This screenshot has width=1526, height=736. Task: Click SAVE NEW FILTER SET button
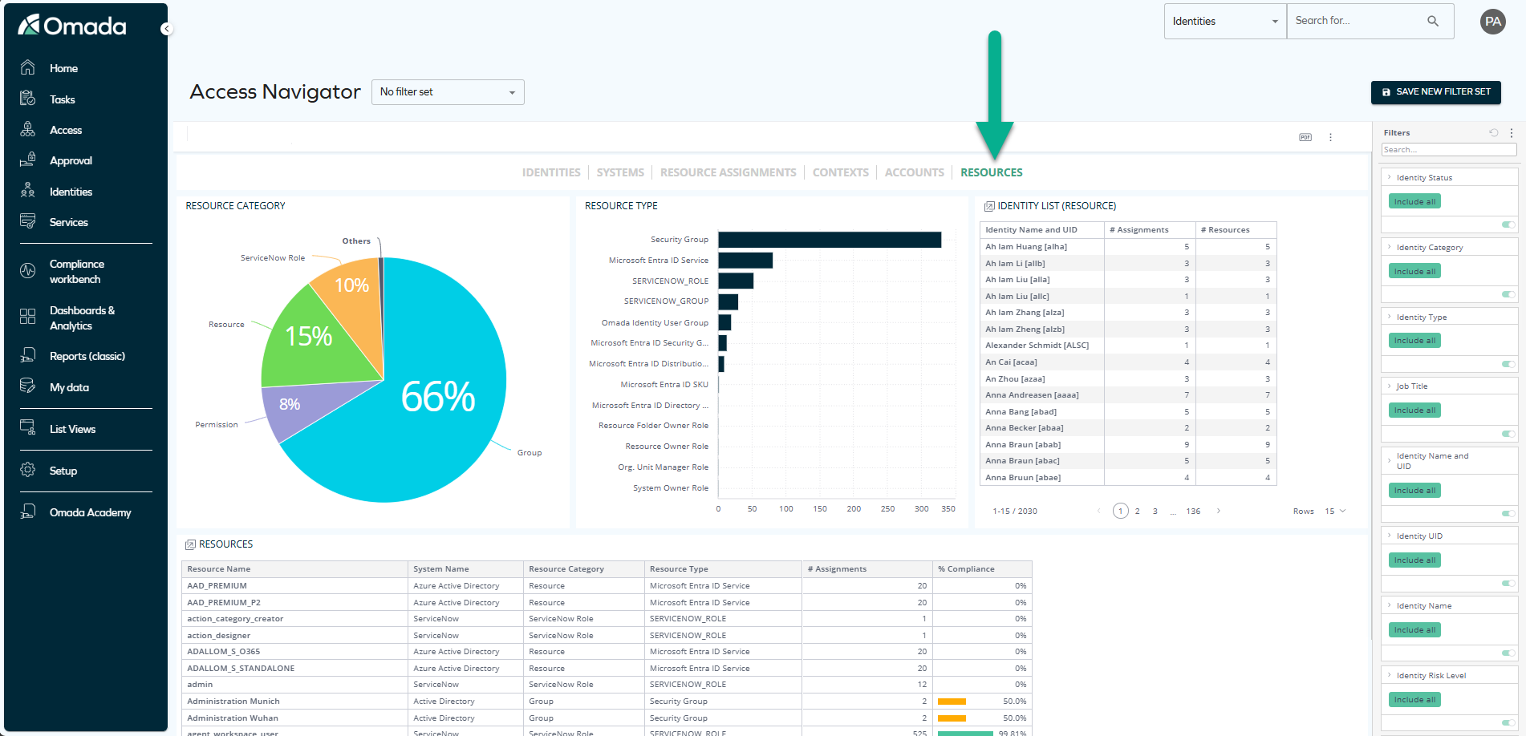pos(1435,92)
